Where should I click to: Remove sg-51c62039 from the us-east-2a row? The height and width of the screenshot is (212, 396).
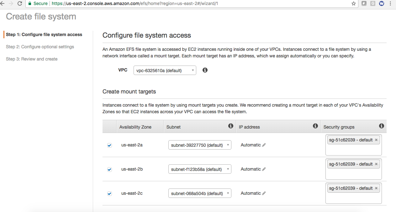[x=376, y=140]
